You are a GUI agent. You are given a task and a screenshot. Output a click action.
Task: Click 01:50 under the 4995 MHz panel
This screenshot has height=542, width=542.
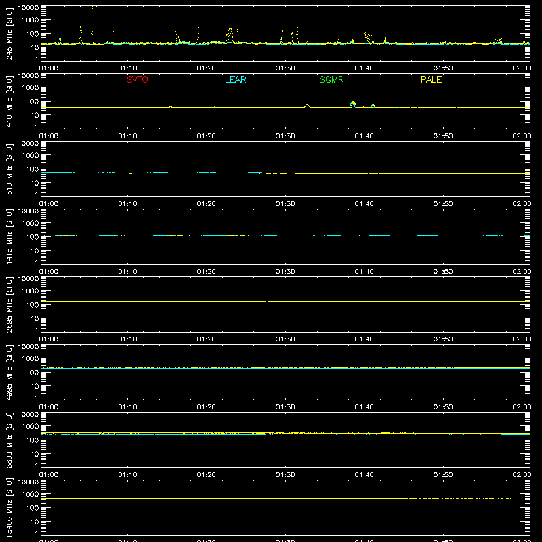point(443,407)
